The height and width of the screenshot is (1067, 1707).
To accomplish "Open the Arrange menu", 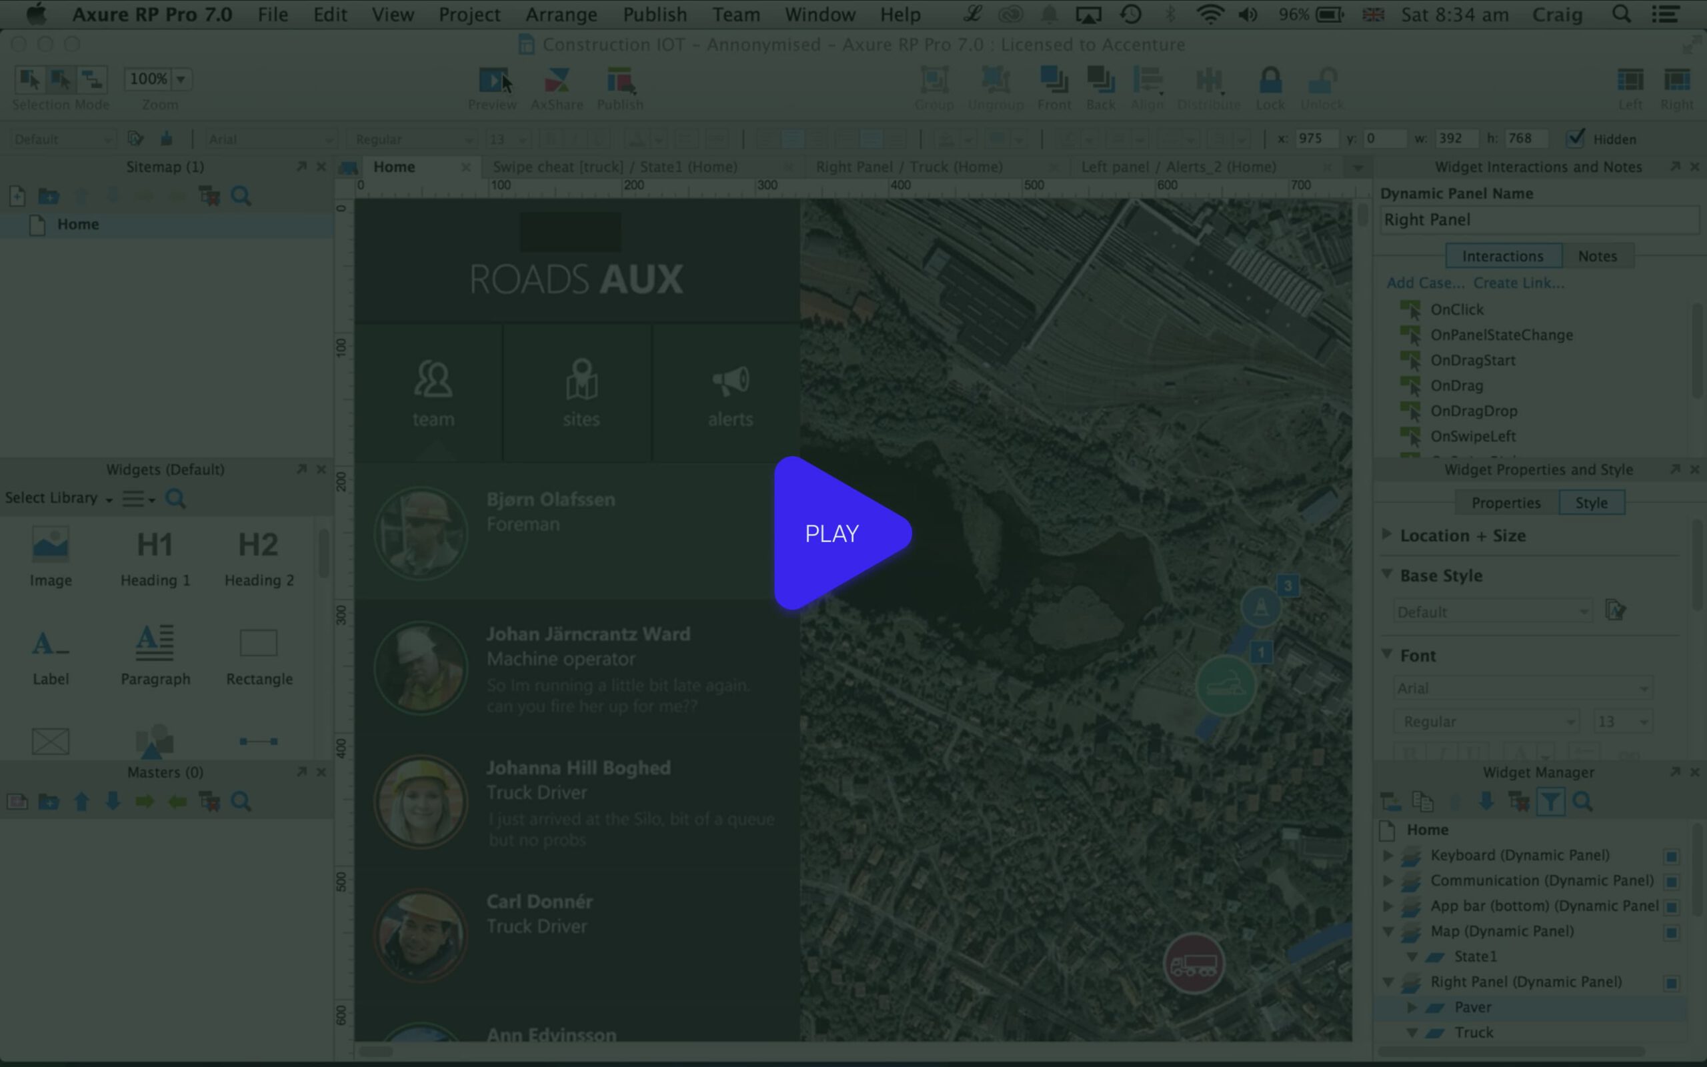I will point(561,14).
